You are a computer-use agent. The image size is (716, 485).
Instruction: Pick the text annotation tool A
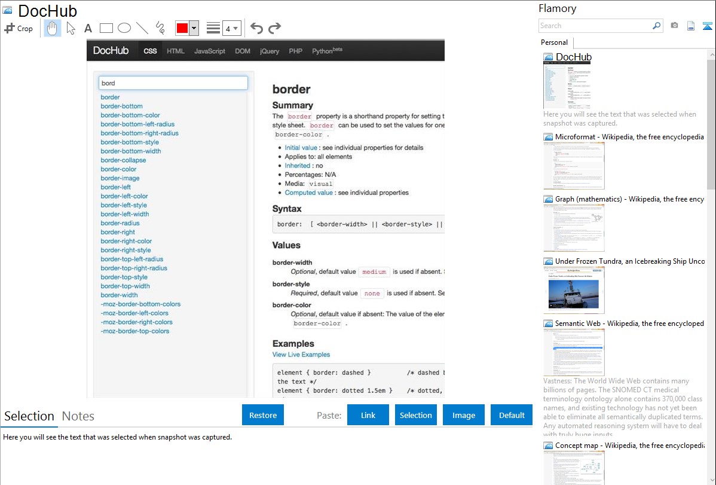tap(88, 28)
